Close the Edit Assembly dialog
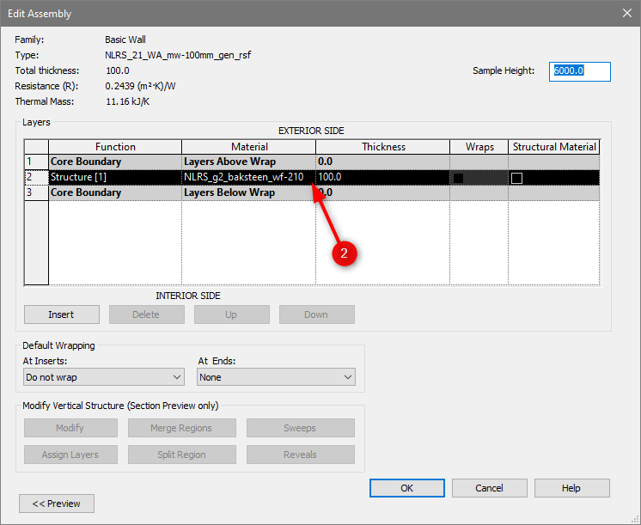641x525 pixels. coord(626,13)
